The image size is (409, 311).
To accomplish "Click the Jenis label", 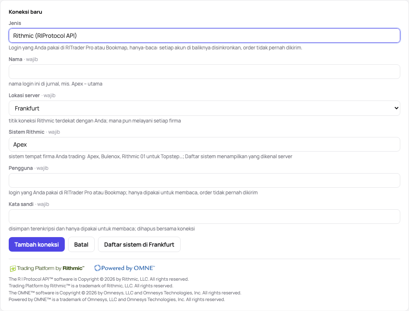I will coord(15,23).
